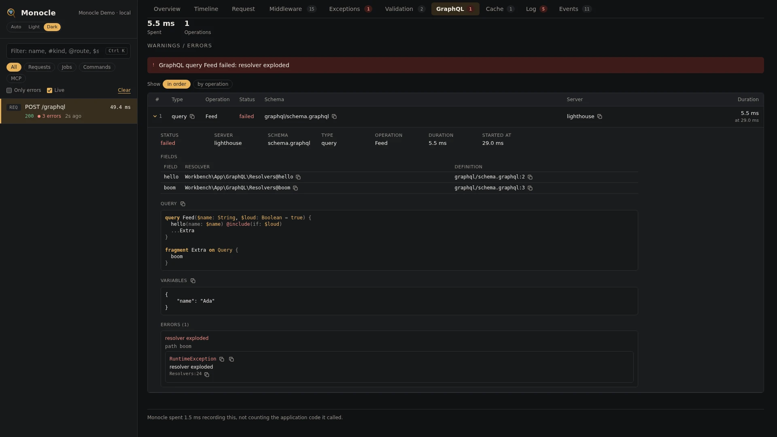Switch theme to Light
Viewport: 777px width, 437px height.
click(34, 27)
